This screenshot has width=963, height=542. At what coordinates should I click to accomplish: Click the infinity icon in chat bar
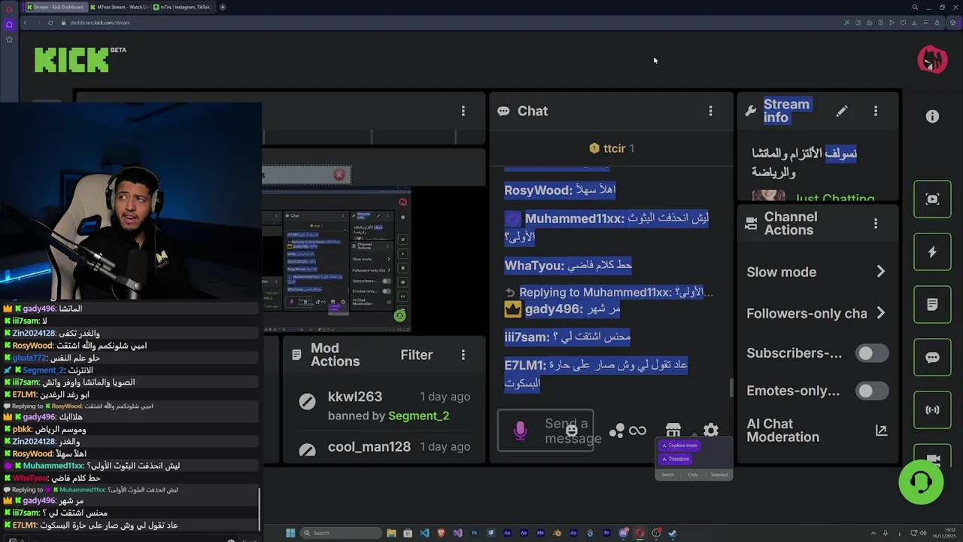638,431
